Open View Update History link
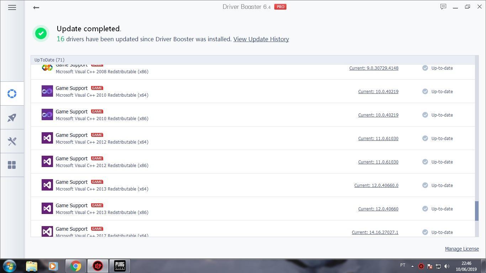Image resolution: width=486 pixels, height=273 pixels. (261, 39)
